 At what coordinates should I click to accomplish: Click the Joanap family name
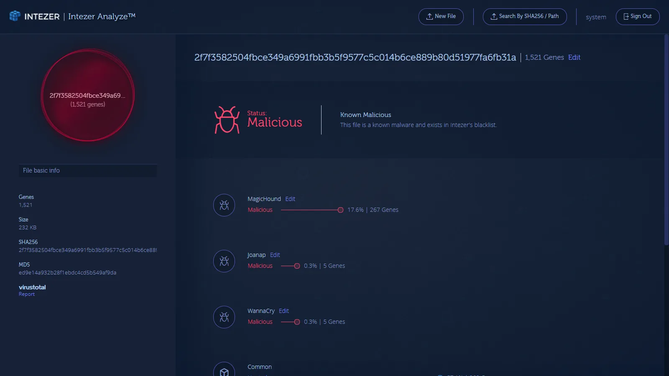pyautogui.click(x=256, y=255)
